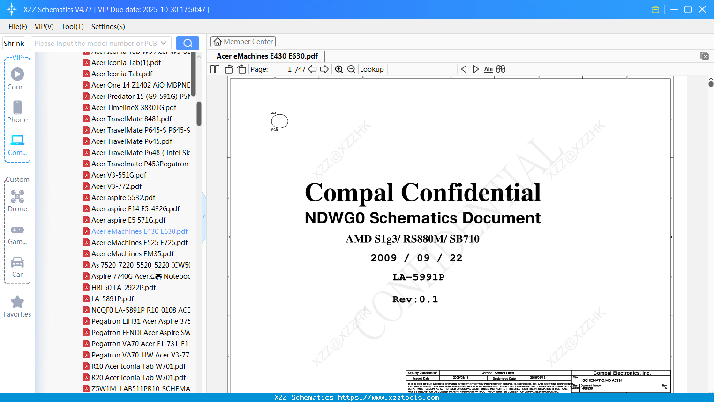Click the binoculars search icon
714x402 pixels.
click(501, 69)
